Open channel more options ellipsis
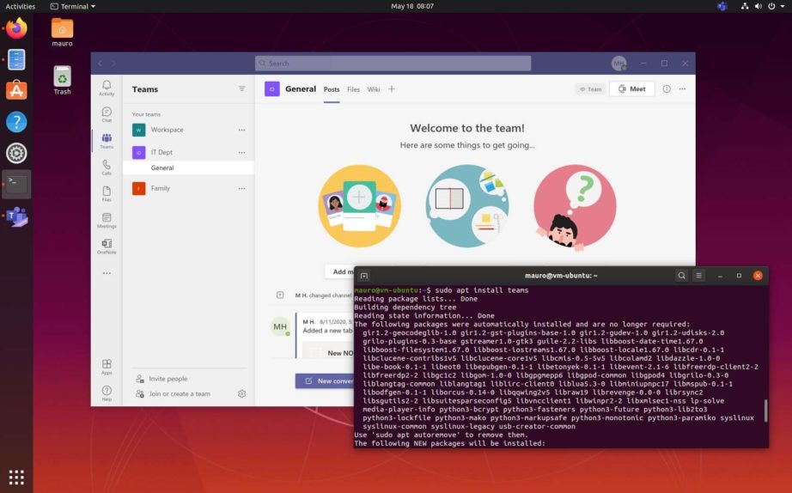 click(x=682, y=89)
